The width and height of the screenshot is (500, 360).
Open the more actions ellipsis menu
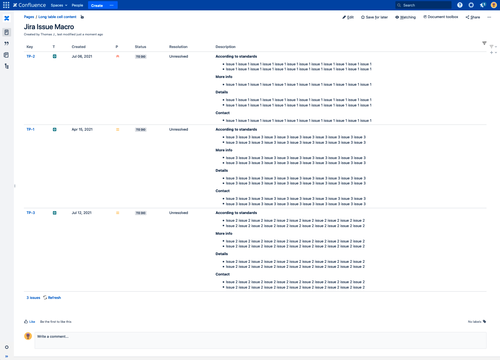coord(490,17)
